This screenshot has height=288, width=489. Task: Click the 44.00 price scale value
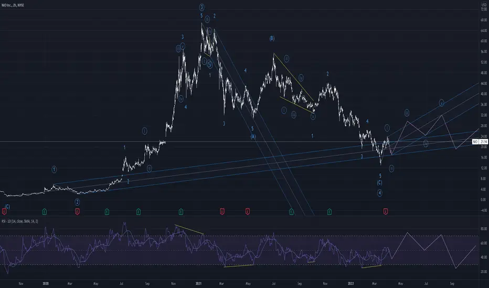pos(484,83)
